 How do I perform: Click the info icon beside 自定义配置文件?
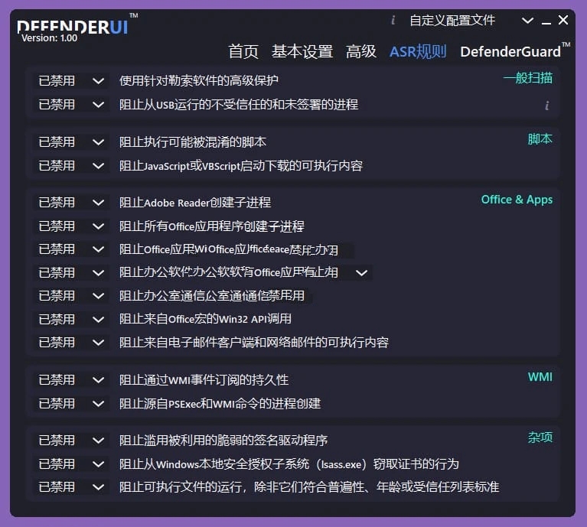click(393, 21)
